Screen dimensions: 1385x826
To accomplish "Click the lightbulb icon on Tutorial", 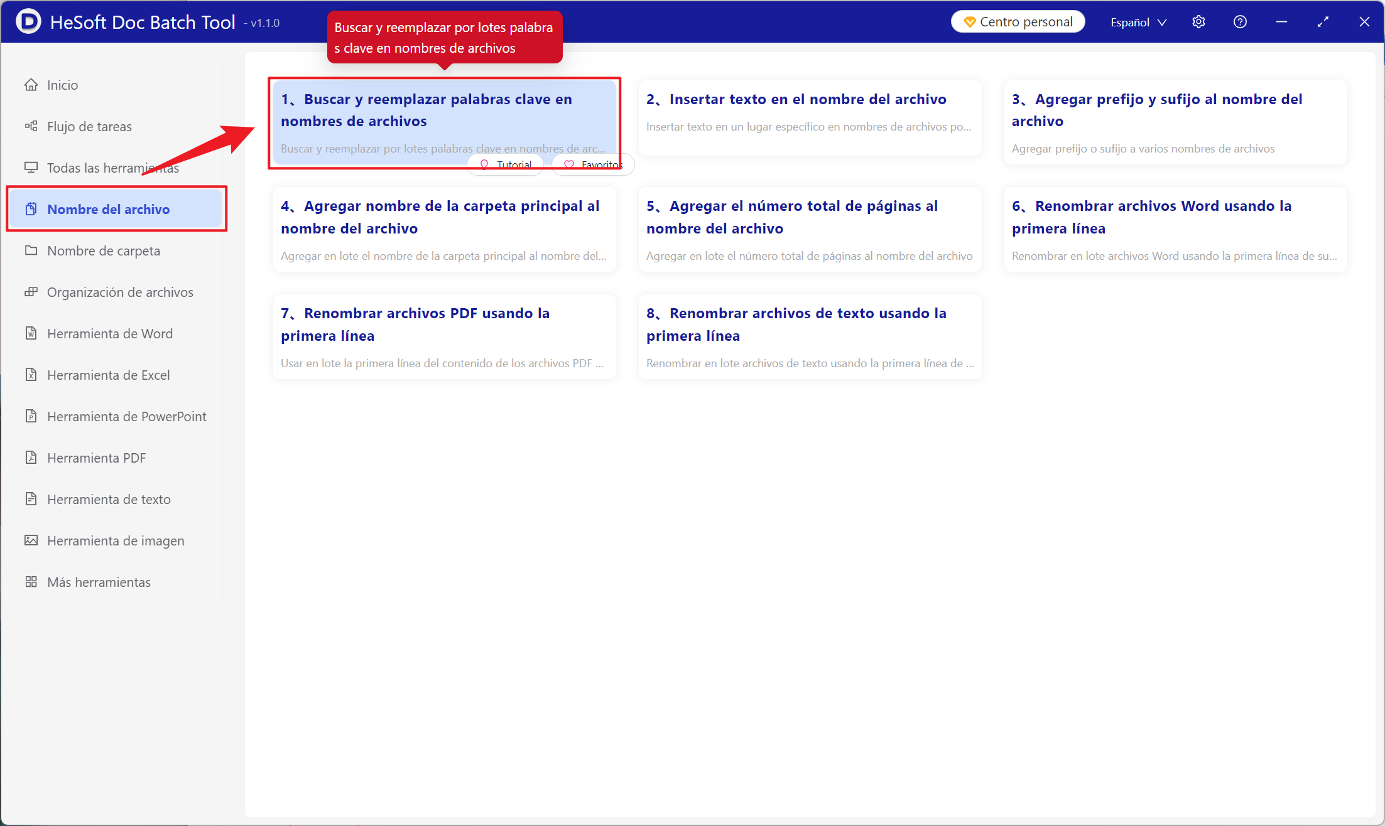I will (x=484, y=164).
